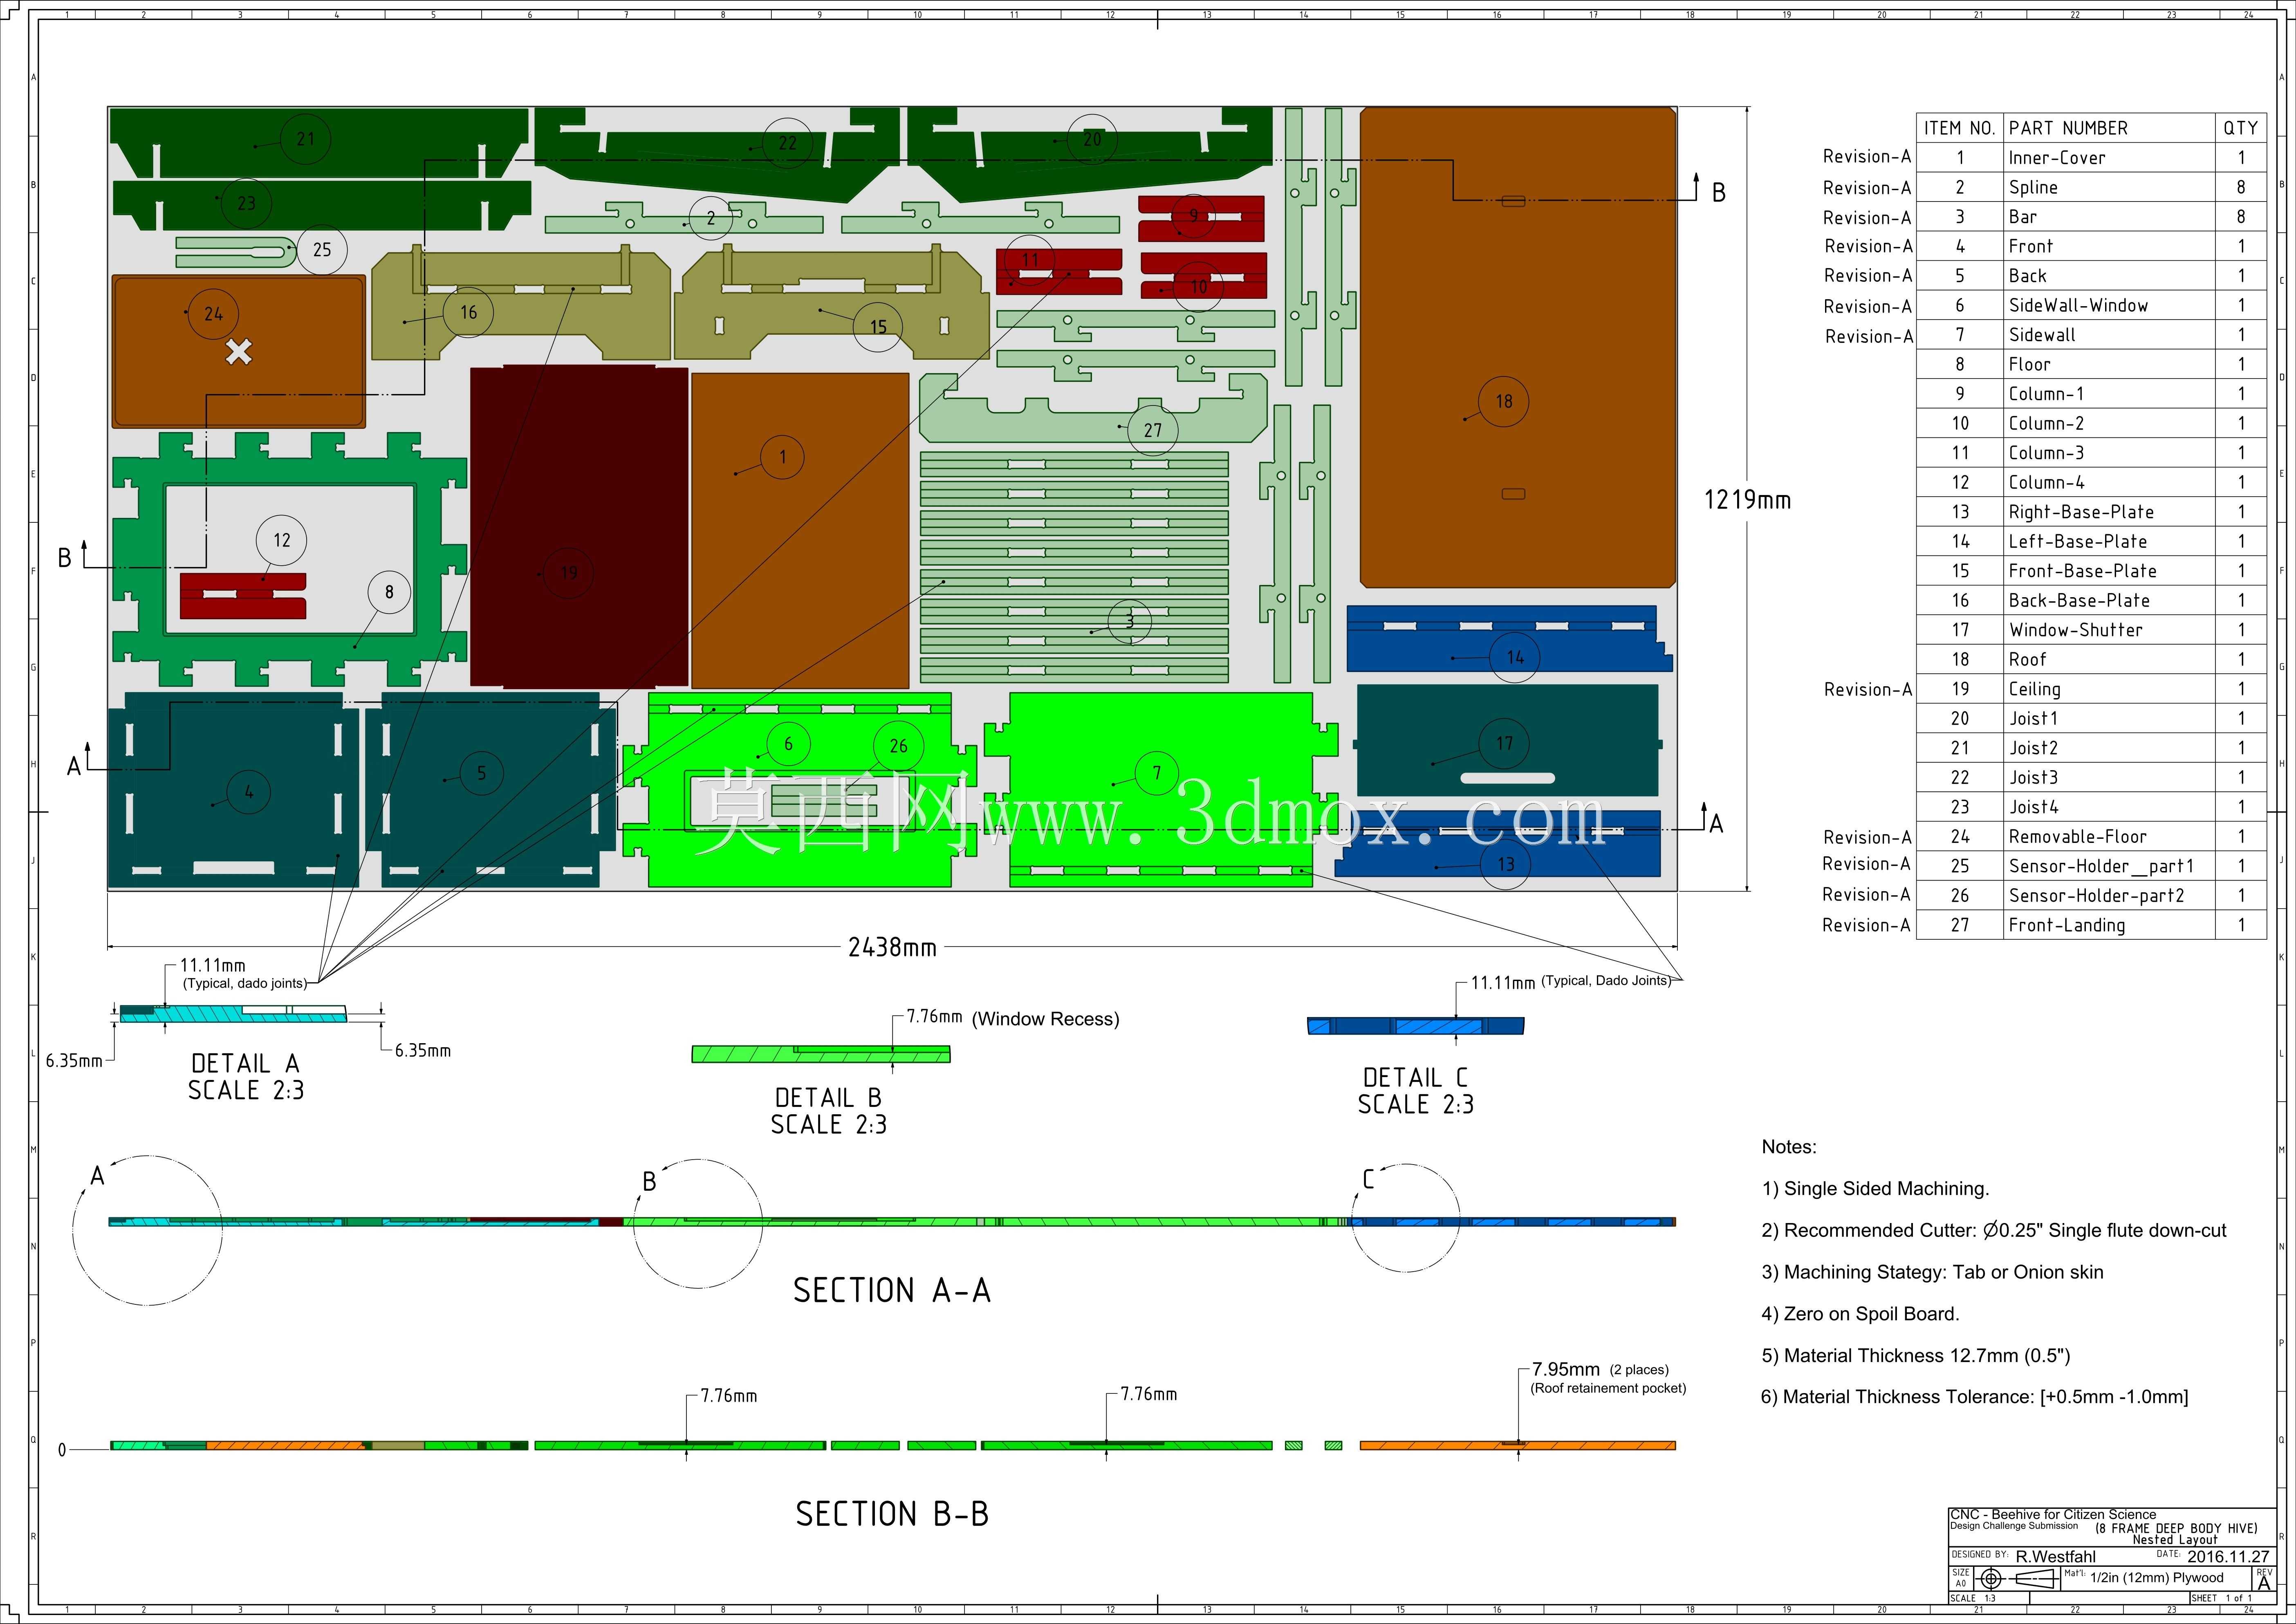Click 'Revision-A' label beside Ceiling row
Image resolution: width=2296 pixels, height=1624 pixels.
click(1867, 690)
